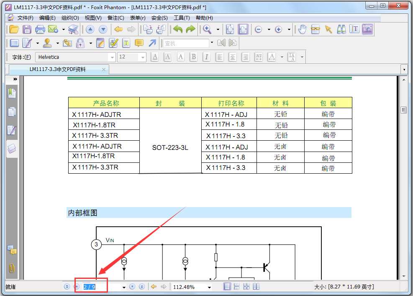Open the 组织(O) menu

click(x=70, y=18)
